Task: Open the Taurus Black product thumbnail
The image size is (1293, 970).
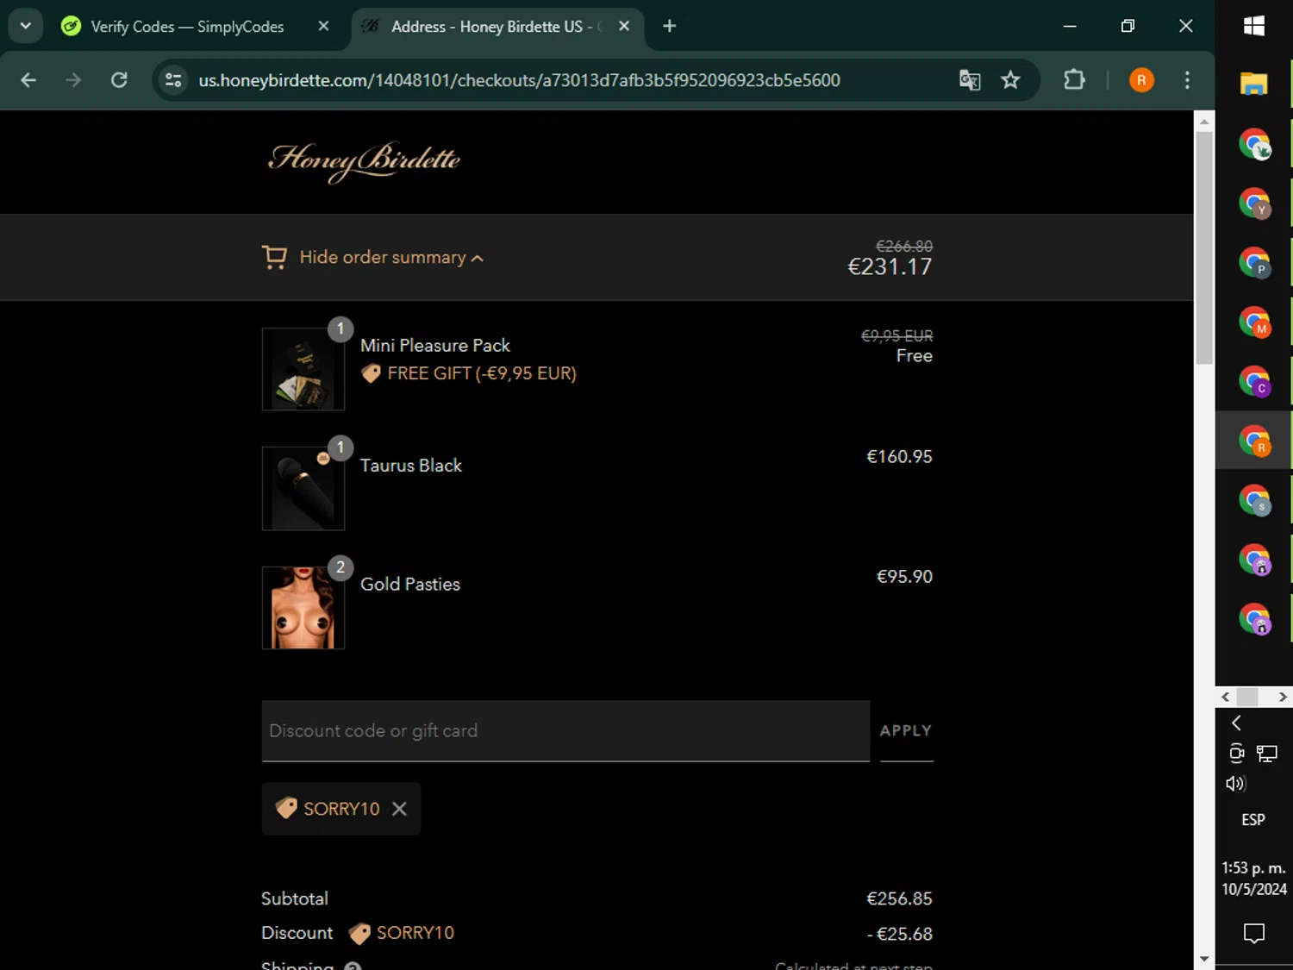Action: [x=303, y=489]
